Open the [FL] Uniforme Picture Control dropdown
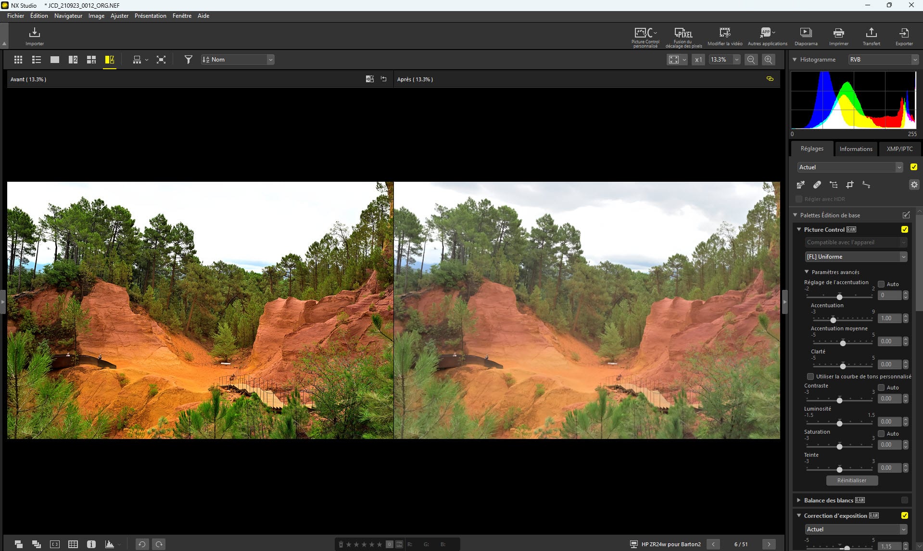Viewport: 923px width, 551px height. pyautogui.click(x=856, y=257)
